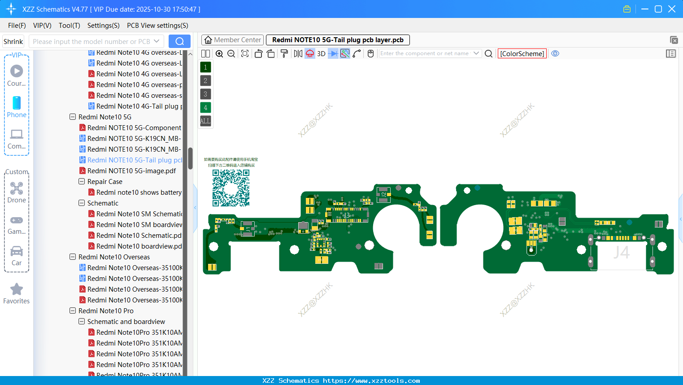The width and height of the screenshot is (683, 385).
Task: Show PCB layer 2
Action: (x=205, y=81)
